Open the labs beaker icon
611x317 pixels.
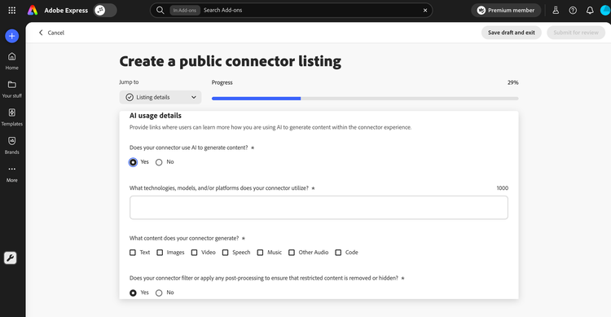click(x=556, y=11)
